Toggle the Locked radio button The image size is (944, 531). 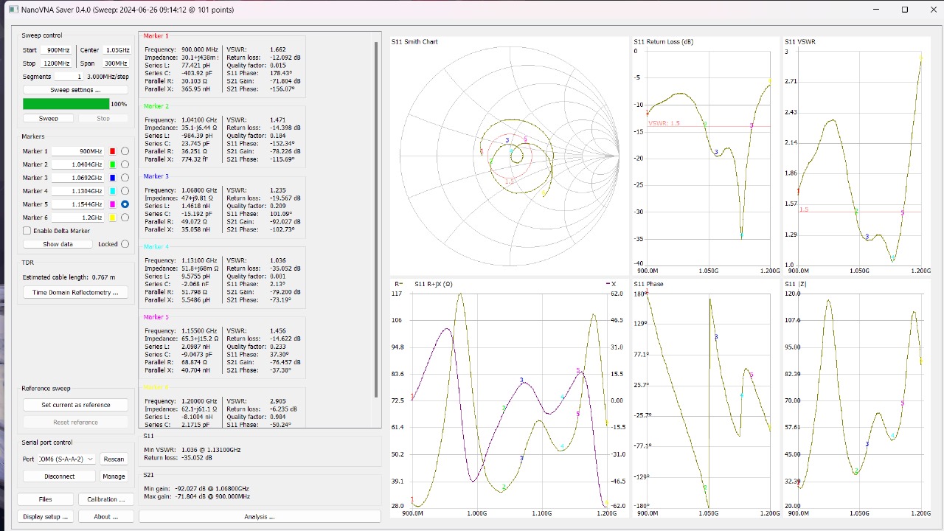coord(125,244)
